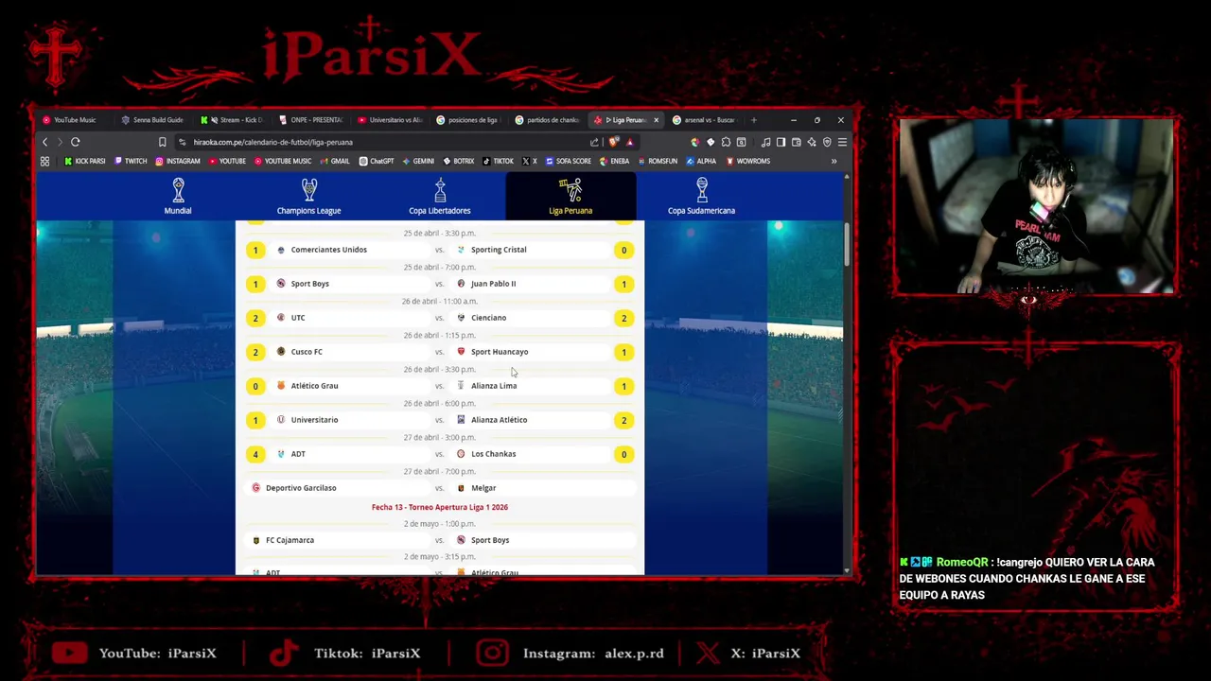The height and width of the screenshot is (681, 1211).
Task: Open the extensions puzzle icon
Action: 726,142
